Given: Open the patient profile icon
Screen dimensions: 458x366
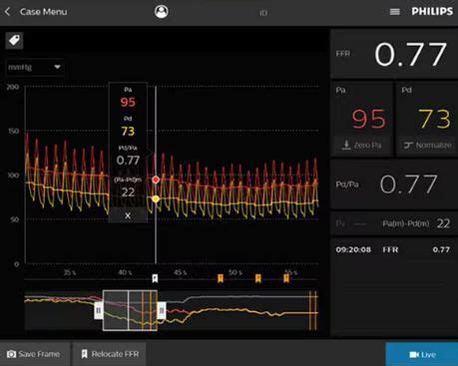Looking at the screenshot, I should [x=162, y=12].
